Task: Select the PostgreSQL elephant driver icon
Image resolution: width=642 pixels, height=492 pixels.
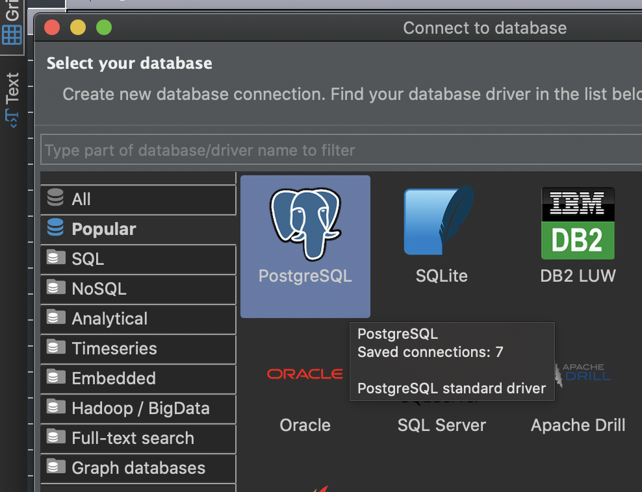Action: tap(305, 224)
